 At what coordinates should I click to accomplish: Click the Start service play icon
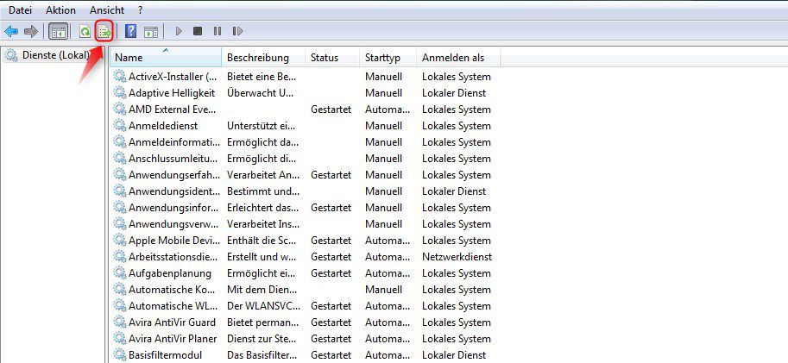click(179, 31)
